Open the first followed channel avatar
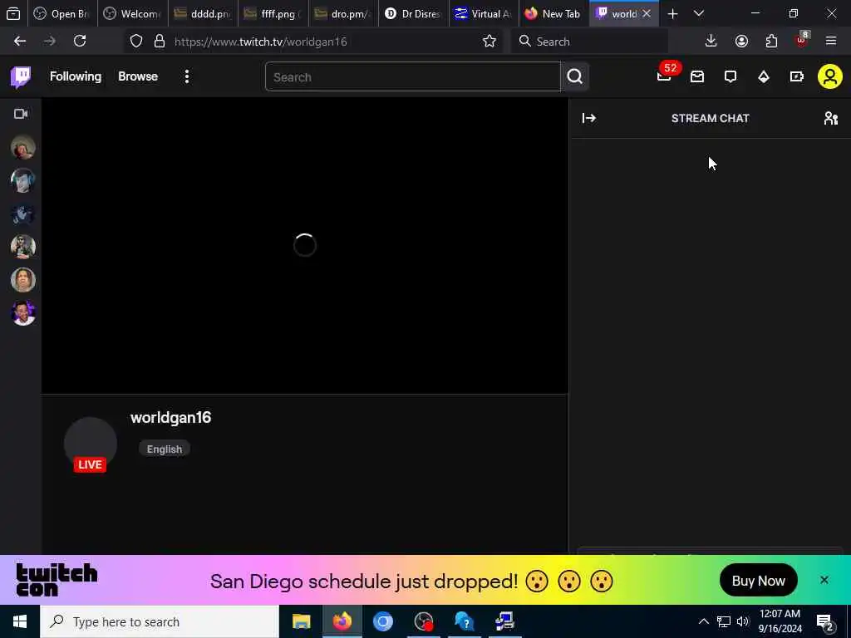 (23, 148)
